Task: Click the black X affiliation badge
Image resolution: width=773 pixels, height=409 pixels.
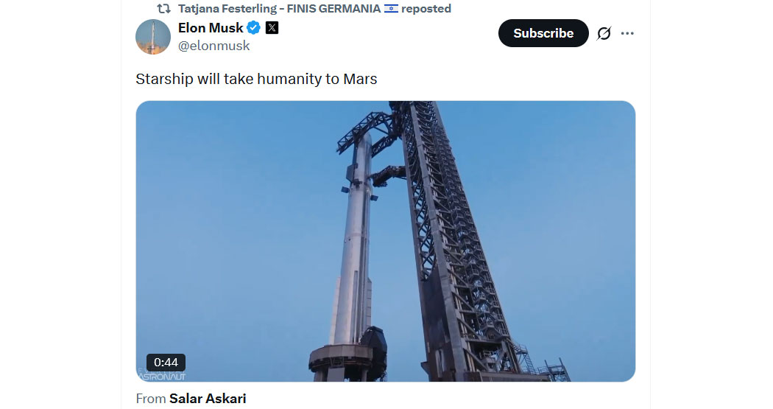Action: click(x=272, y=28)
